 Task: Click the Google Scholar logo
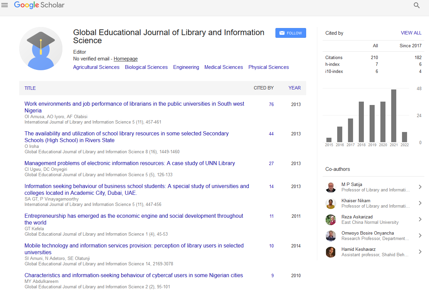tap(39, 5)
